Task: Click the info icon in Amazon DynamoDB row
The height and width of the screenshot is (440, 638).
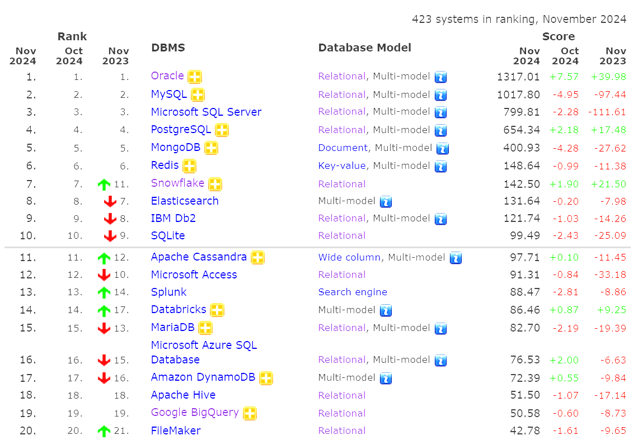Action: pos(386,379)
